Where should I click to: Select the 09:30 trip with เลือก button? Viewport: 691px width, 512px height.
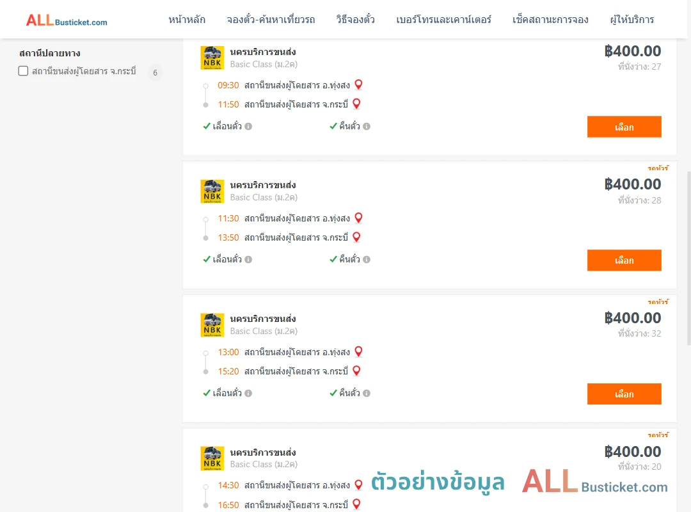pos(624,127)
